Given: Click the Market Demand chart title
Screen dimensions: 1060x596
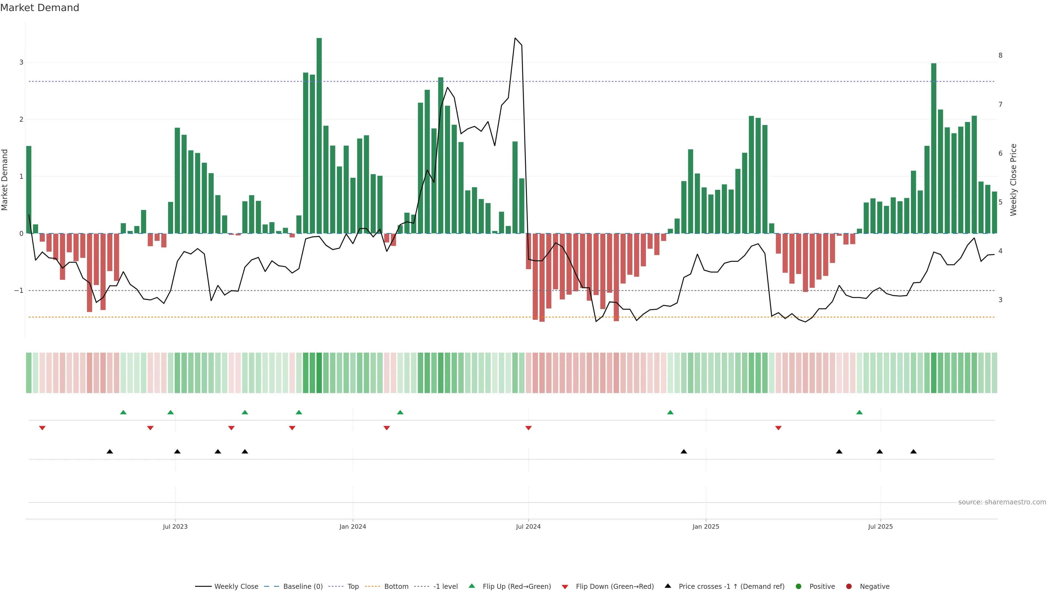Looking at the screenshot, I should point(39,8).
